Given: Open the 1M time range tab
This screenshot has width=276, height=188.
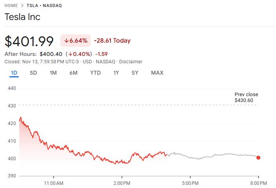Looking at the screenshot, I should pos(53,73).
